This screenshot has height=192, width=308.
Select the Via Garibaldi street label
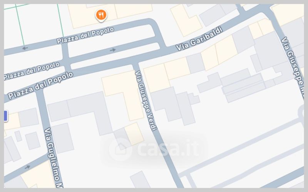pyautogui.click(x=199, y=39)
